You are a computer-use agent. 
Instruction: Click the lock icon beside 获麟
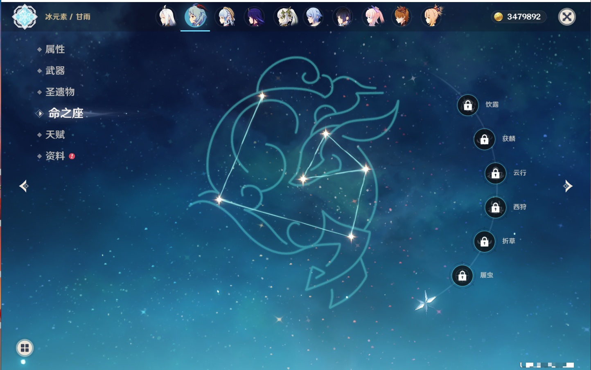coord(484,139)
